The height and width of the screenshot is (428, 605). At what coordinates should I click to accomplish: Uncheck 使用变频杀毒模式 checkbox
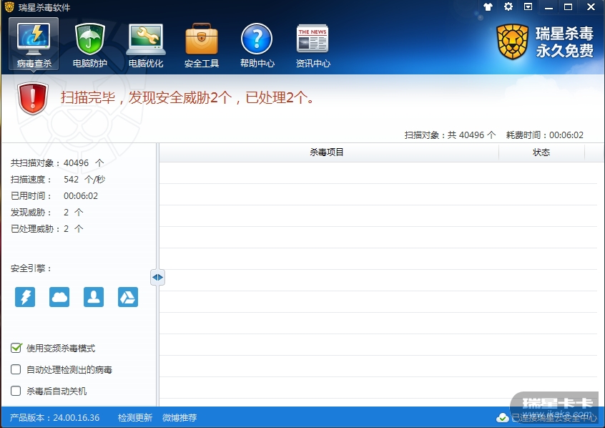pos(16,348)
